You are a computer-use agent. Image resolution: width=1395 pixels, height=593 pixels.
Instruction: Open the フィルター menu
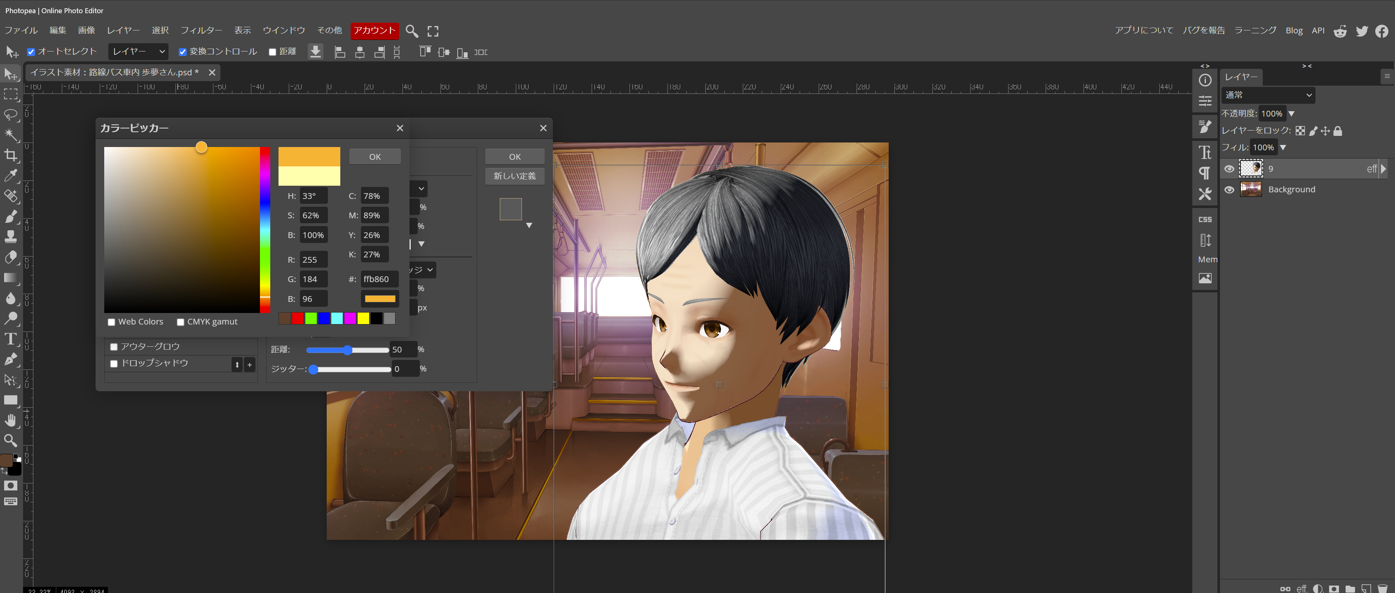click(201, 30)
